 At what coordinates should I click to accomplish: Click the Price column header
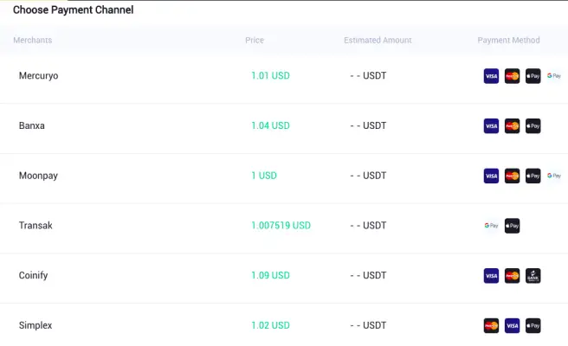point(255,40)
